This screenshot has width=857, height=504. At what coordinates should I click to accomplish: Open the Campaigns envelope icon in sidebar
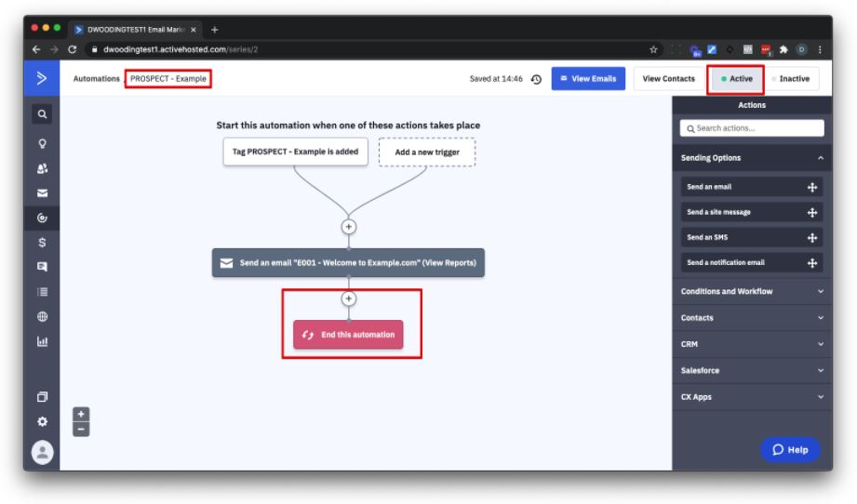[42, 193]
